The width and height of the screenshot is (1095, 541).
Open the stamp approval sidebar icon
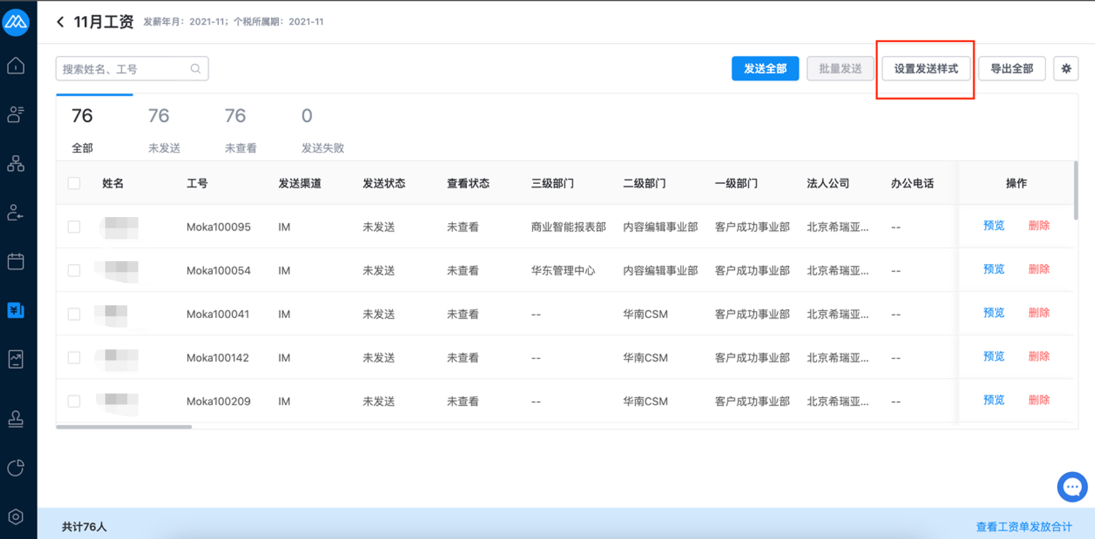tap(16, 419)
